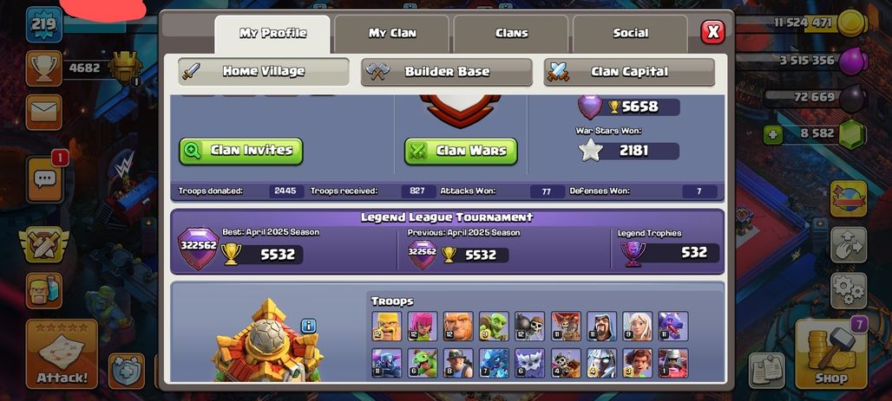The height and width of the screenshot is (401, 892).
Task: Select the Builder Base view
Action: (x=447, y=72)
